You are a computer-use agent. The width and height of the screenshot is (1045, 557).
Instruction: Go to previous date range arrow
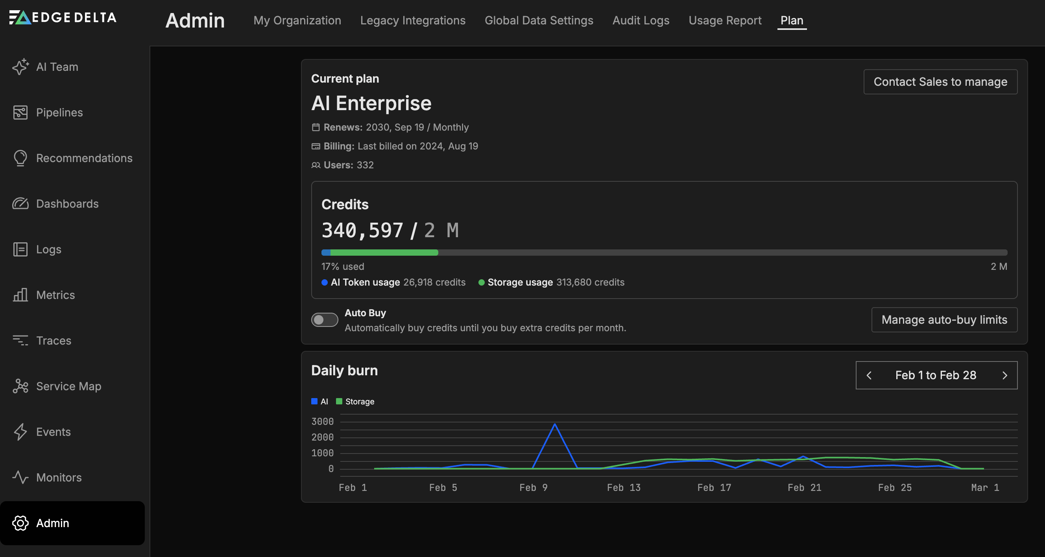click(x=869, y=375)
